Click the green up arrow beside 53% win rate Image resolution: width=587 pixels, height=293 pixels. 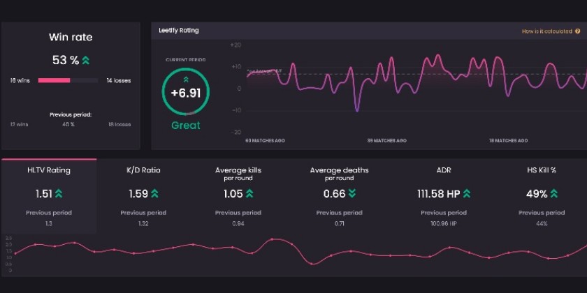point(85,61)
